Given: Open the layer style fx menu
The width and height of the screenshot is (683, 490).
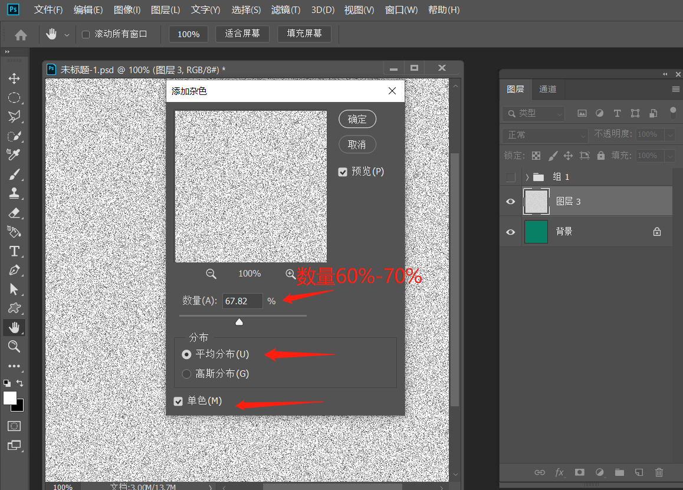Looking at the screenshot, I should click(x=559, y=472).
